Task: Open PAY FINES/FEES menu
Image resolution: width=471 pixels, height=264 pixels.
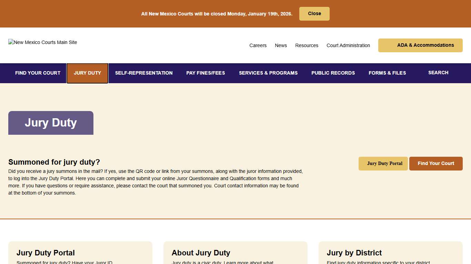Action: click(206, 73)
